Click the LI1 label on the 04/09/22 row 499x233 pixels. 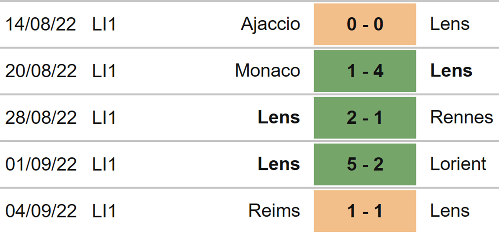pyautogui.click(x=104, y=211)
